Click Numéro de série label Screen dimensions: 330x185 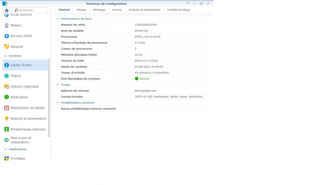(73, 25)
